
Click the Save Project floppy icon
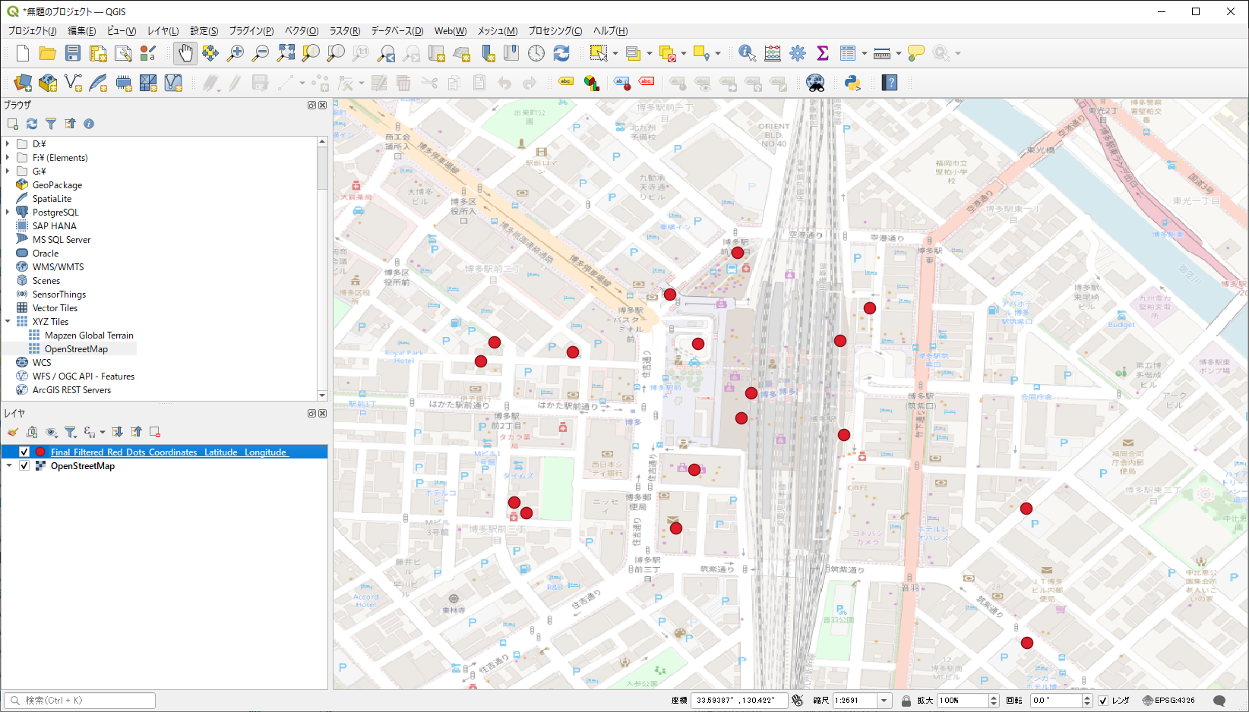tap(73, 53)
